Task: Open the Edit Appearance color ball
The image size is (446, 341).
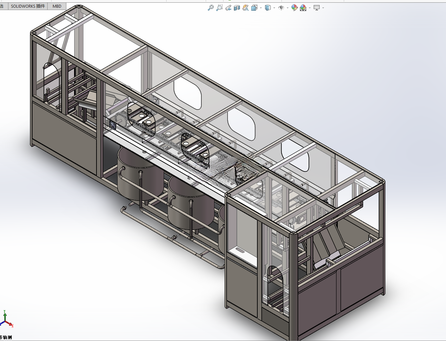Action: [294, 8]
